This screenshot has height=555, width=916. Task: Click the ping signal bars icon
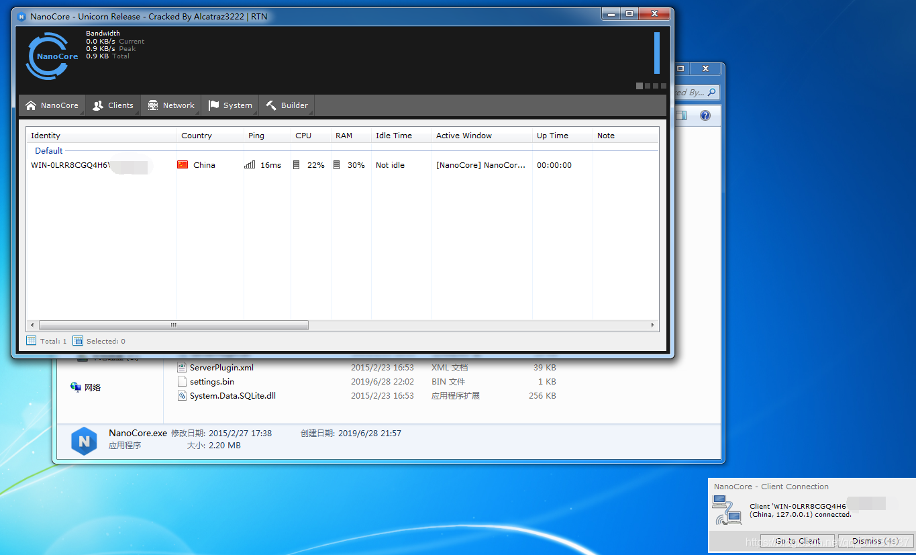[250, 164]
